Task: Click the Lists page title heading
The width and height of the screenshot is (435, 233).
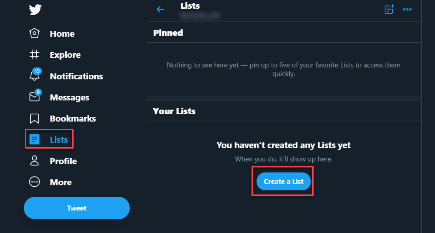Action: click(x=190, y=6)
